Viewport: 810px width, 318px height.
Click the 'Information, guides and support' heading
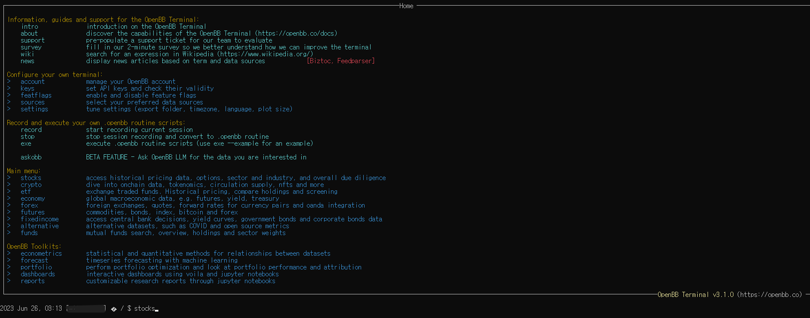103,20
